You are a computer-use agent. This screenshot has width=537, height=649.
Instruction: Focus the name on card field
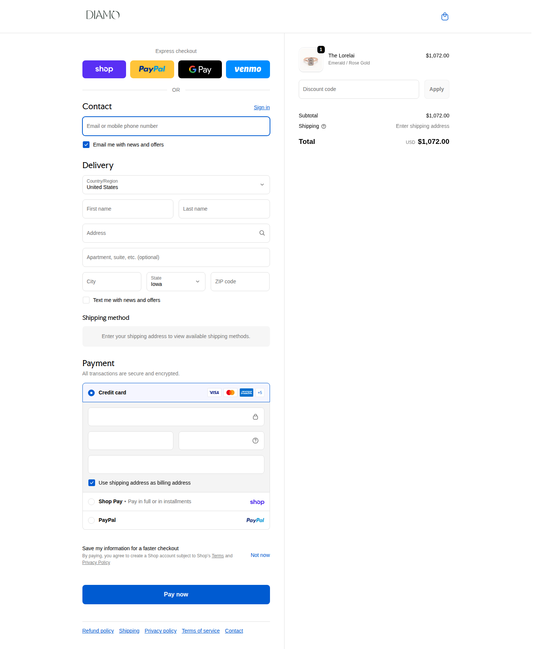(x=176, y=464)
